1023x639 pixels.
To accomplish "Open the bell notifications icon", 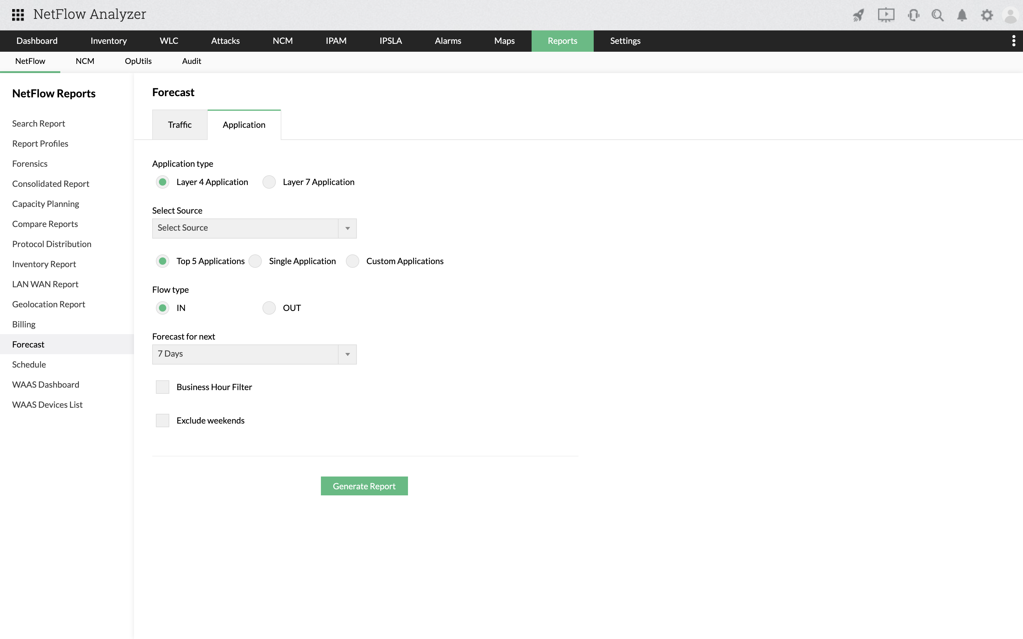I will tap(962, 16).
